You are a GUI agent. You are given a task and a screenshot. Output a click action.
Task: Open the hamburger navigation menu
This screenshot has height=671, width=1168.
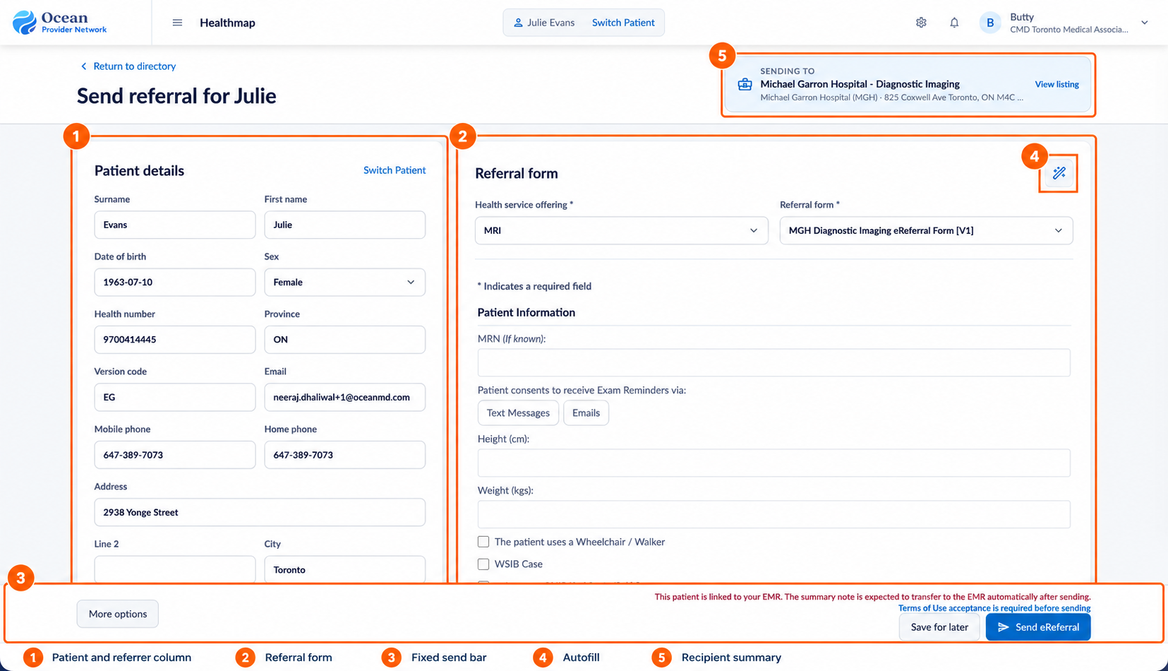pyautogui.click(x=177, y=23)
